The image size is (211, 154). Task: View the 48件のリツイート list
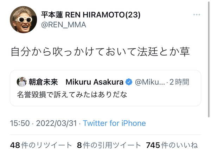coord(41,145)
